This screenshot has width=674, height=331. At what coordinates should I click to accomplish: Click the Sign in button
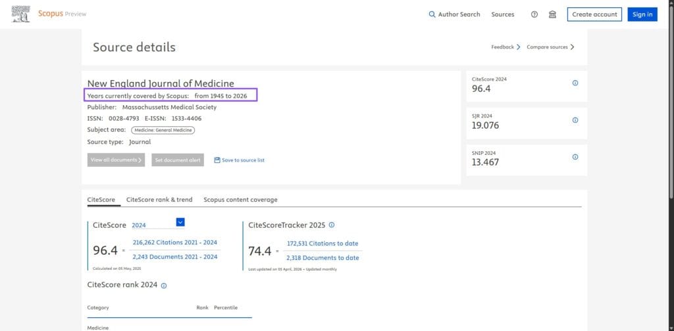(x=642, y=14)
